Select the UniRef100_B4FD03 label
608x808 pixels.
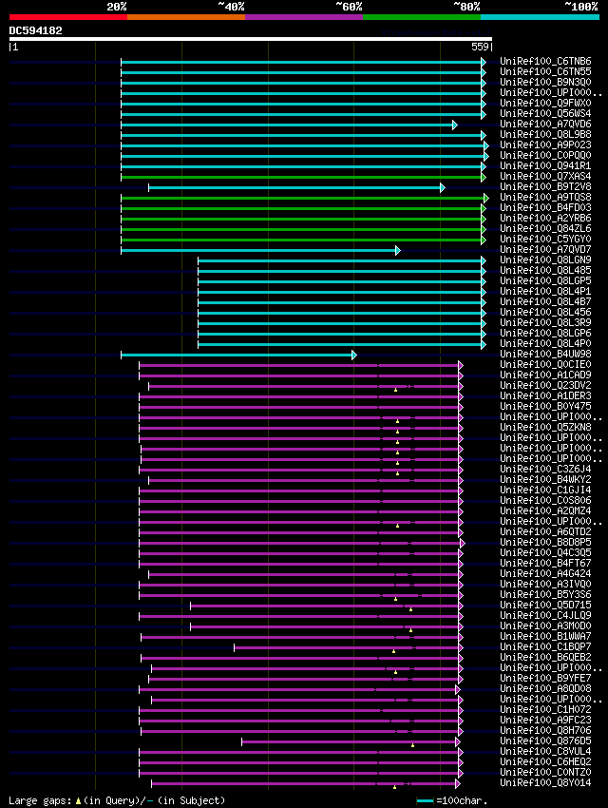pyautogui.click(x=545, y=207)
